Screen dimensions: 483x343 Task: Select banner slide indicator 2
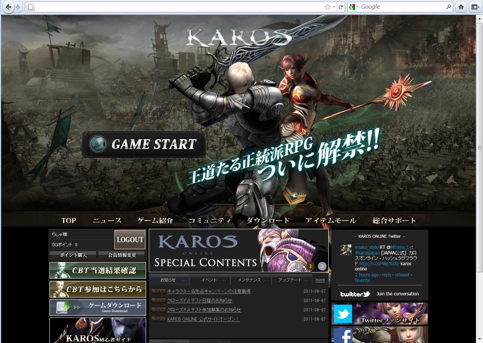310,266
